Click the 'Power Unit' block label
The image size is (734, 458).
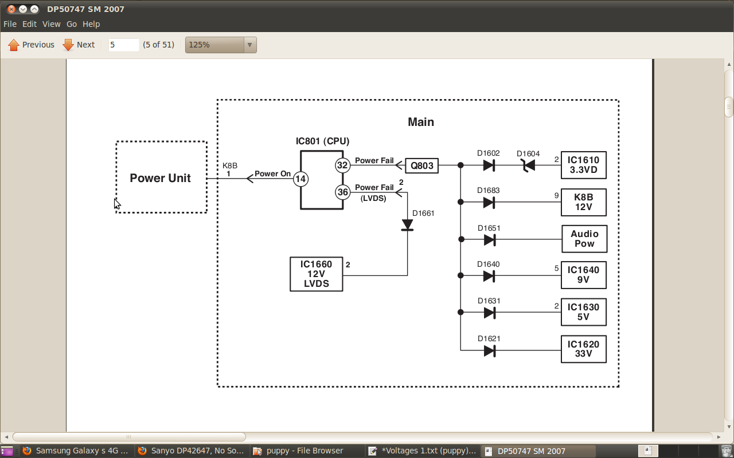[x=161, y=178]
